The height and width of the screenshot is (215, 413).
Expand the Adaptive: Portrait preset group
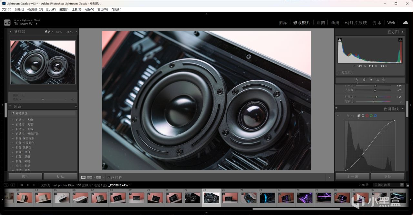pyautogui.click(x=13, y=120)
